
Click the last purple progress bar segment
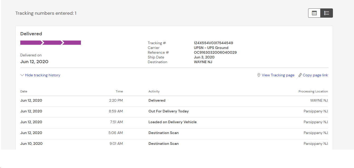[72, 43]
